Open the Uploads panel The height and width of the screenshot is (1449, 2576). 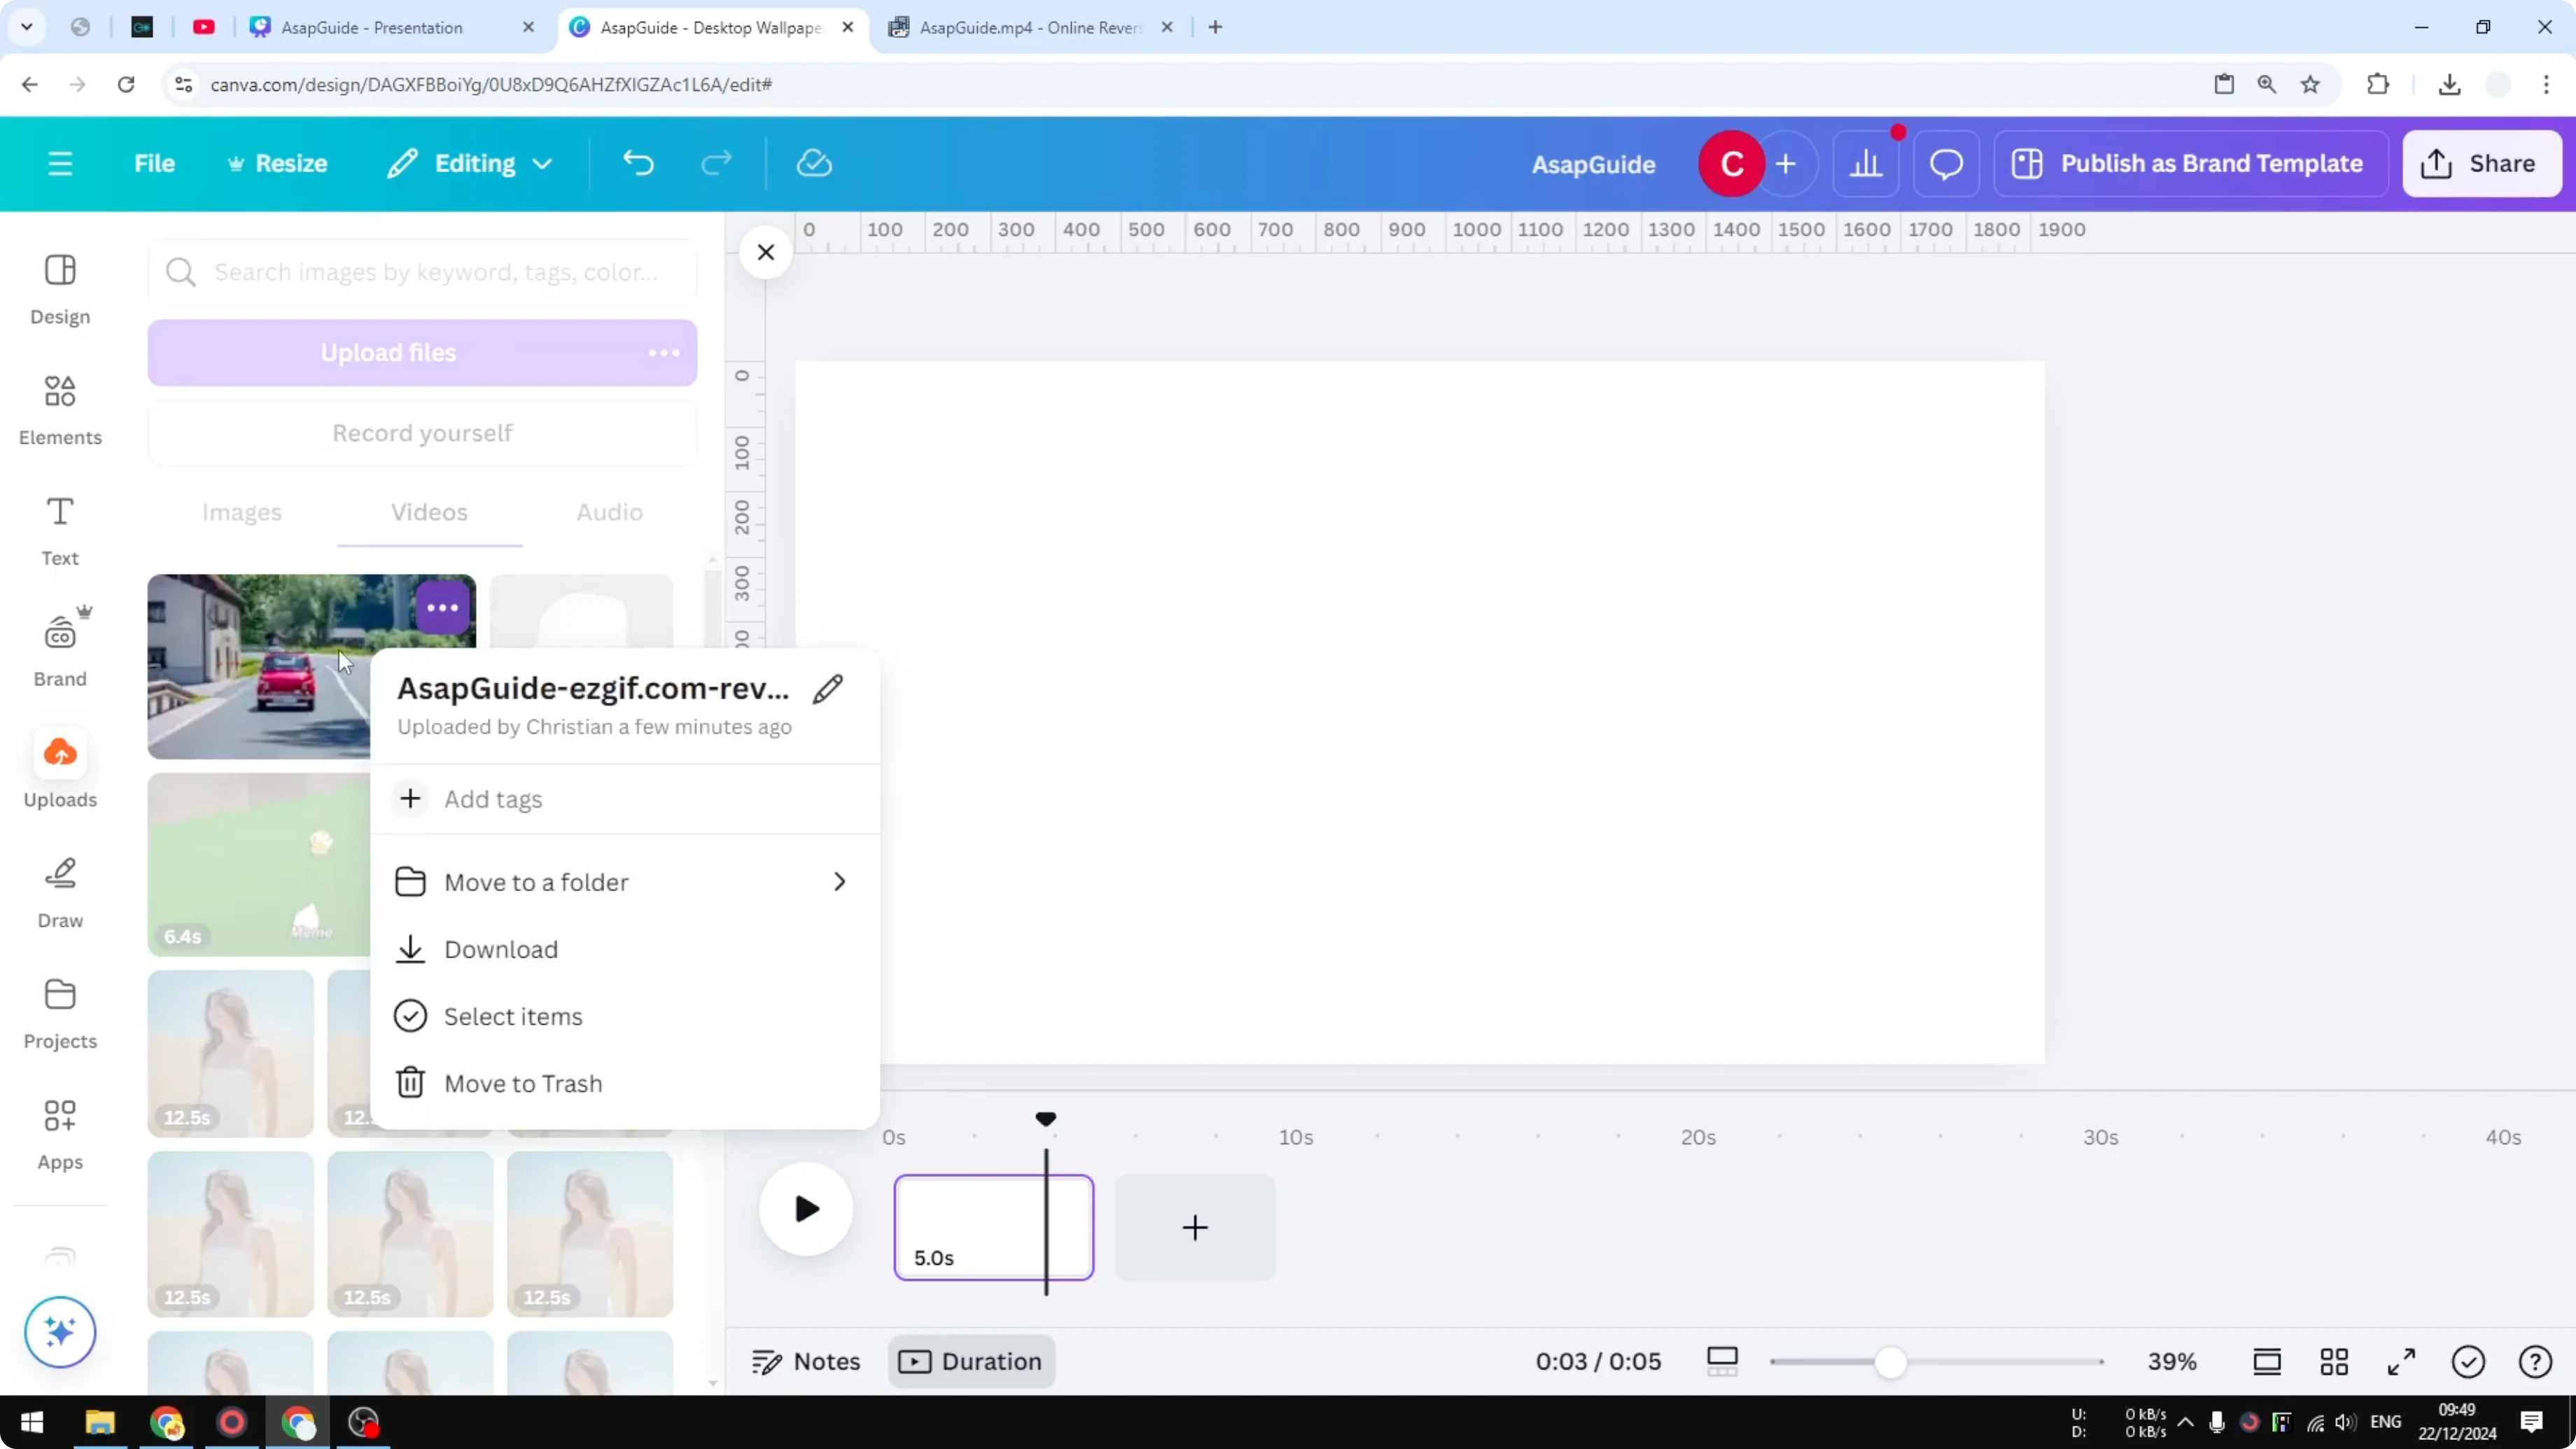(59, 770)
